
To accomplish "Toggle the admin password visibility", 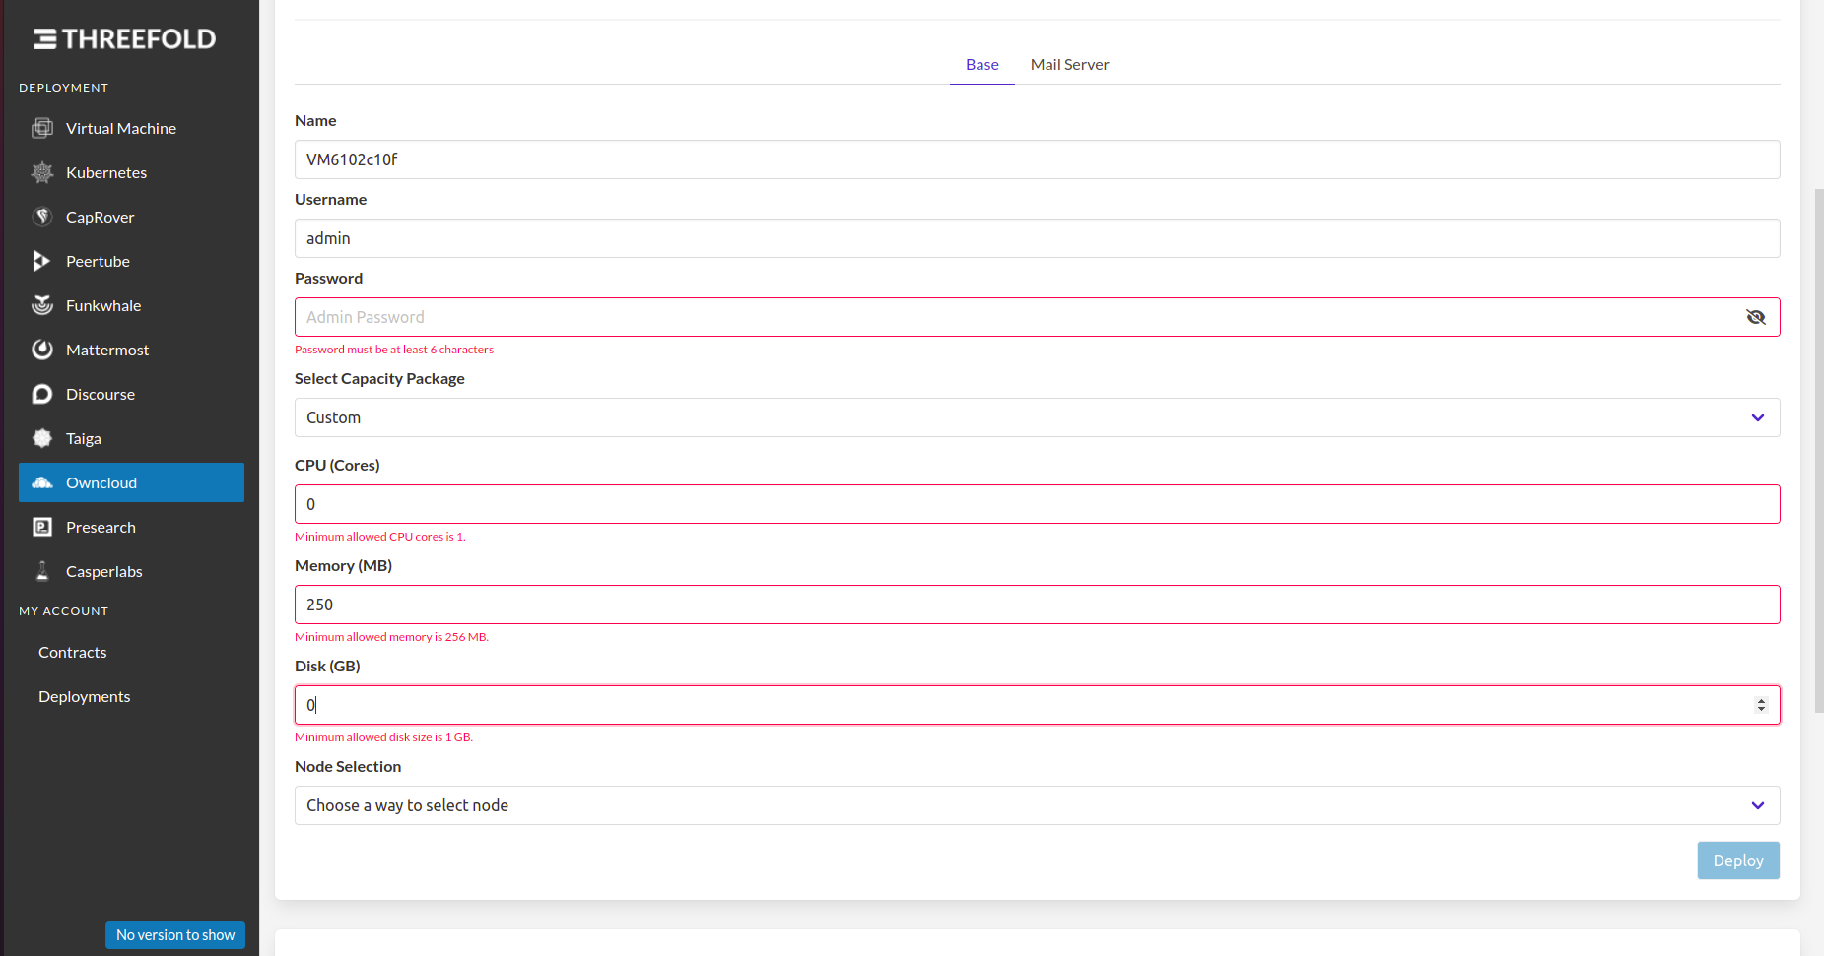I will (1757, 317).
